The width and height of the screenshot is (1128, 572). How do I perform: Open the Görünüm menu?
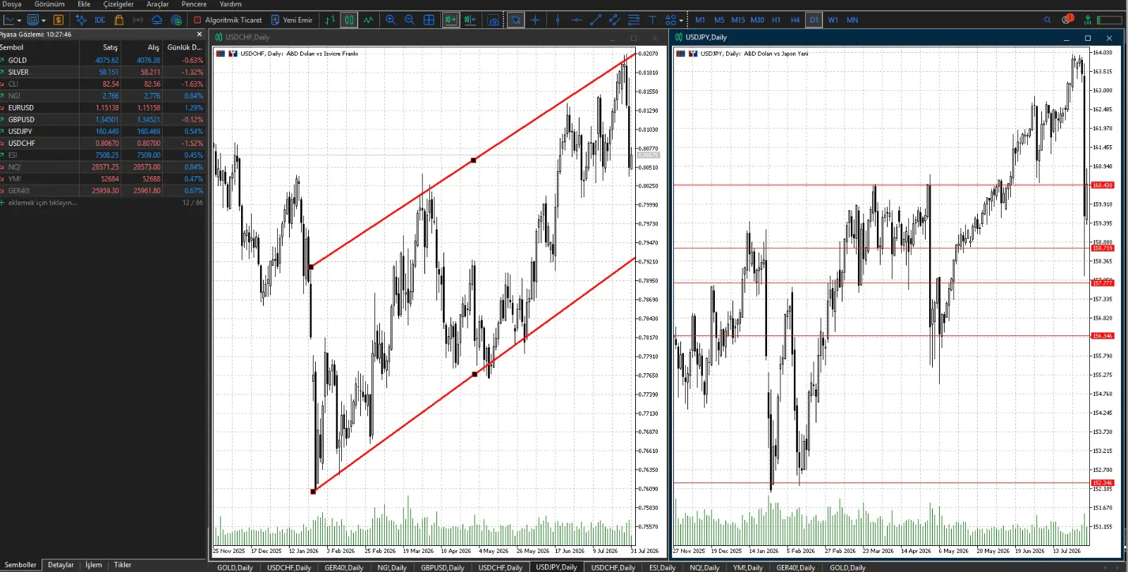49,4
